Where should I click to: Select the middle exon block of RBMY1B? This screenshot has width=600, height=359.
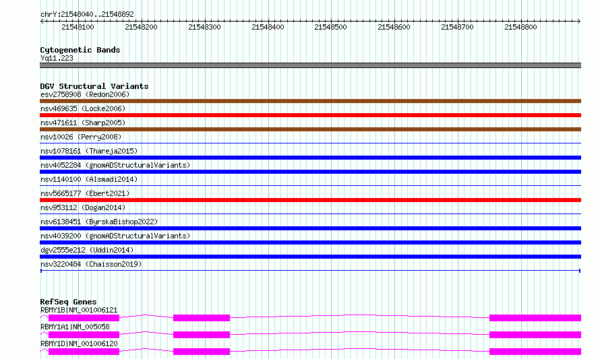(202, 318)
